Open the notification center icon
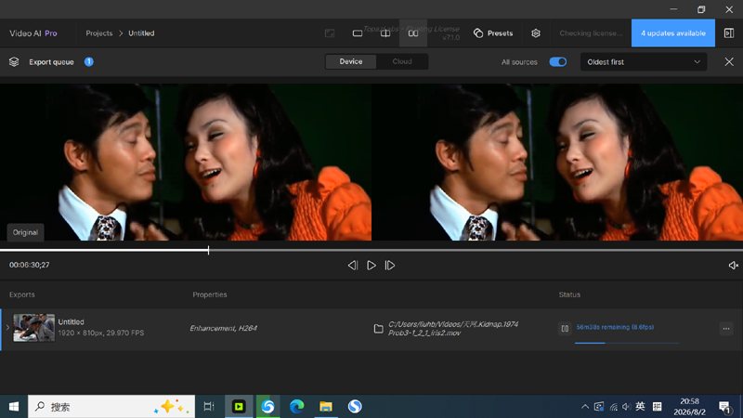This screenshot has height=418, width=743. tap(724, 407)
